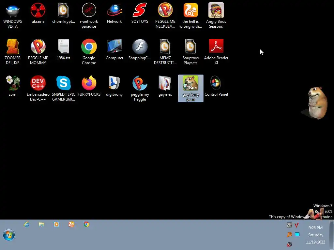Click the cyan monitor tray icon
Screen dimensions: 334x250
(297, 234)
